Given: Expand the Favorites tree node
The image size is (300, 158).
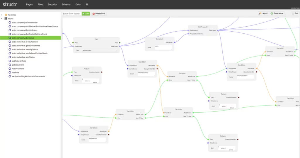Looking at the screenshot, I should point(2,15).
